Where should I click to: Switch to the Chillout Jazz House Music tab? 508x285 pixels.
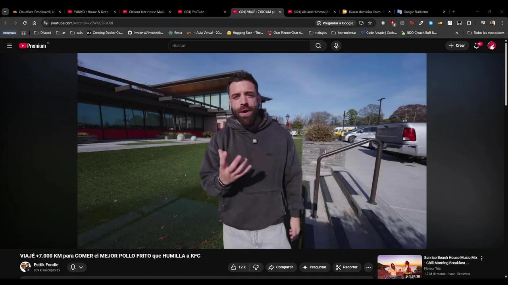click(147, 11)
